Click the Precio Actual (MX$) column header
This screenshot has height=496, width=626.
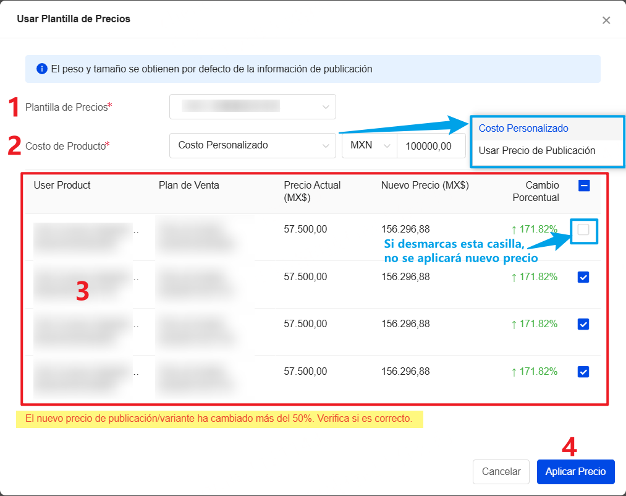click(312, 191)
